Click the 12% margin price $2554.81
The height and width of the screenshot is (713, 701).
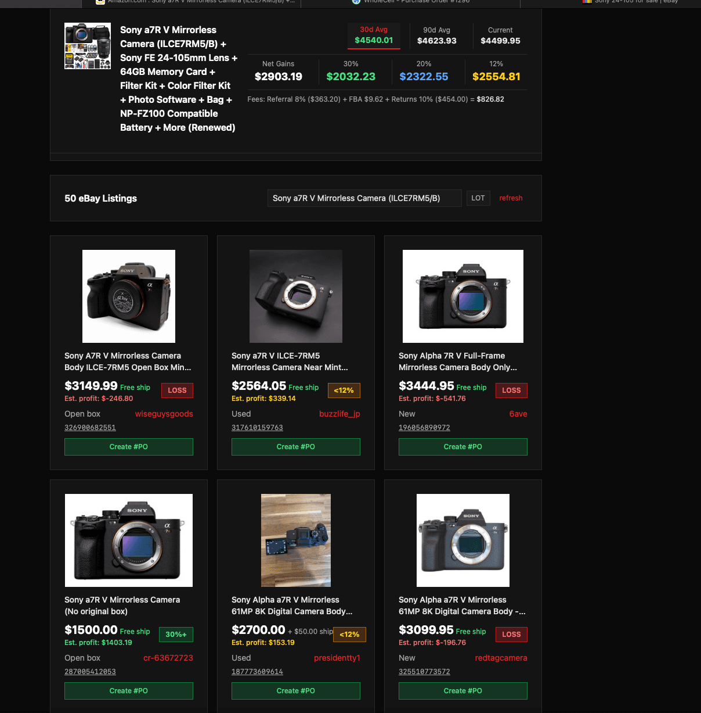coord(496,77)
